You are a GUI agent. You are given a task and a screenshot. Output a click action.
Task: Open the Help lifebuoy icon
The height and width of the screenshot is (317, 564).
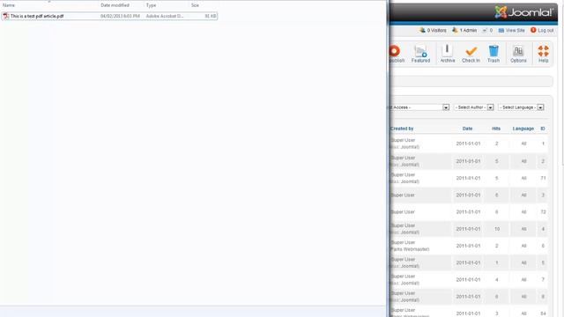[x=543, y=51]
